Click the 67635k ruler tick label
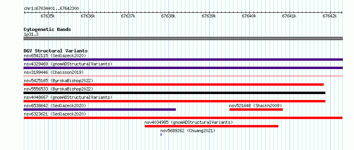 (x=48, y=16)
